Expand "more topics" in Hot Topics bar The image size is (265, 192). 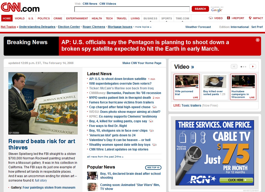pos(143,27)
